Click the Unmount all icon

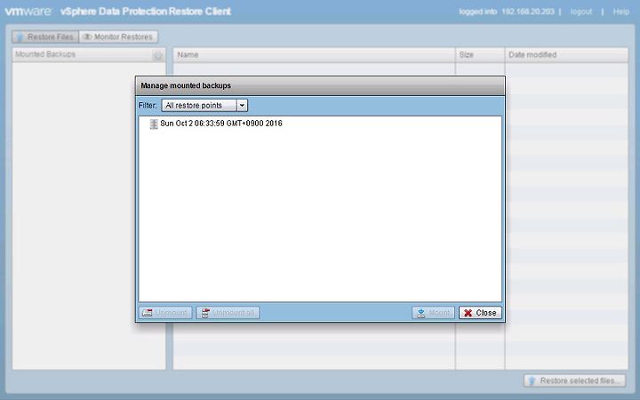coord(205,313)
